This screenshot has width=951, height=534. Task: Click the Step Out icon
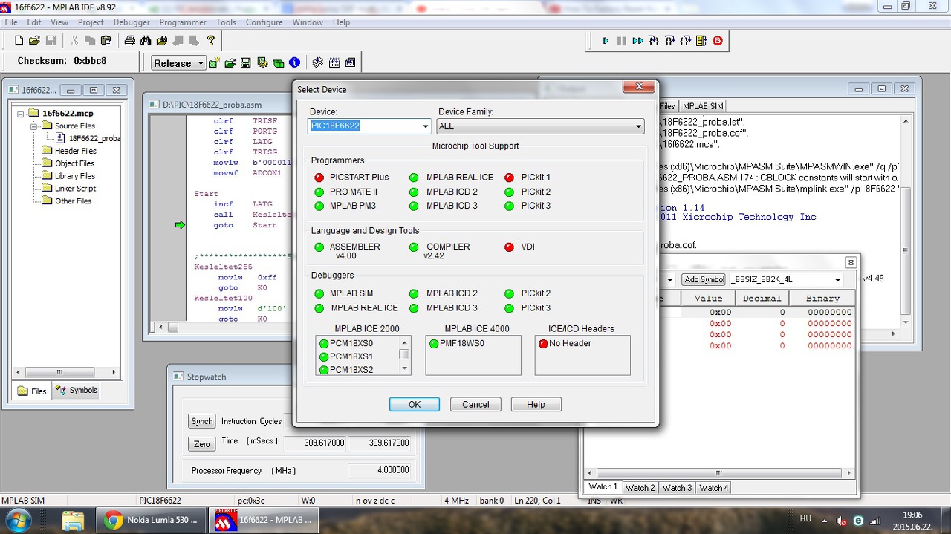(686, 41)
